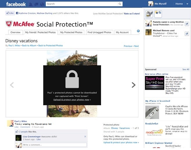Screen dimensions: 191x150
Task: Click the Next link above photo
Action: (x=136, y=46)
